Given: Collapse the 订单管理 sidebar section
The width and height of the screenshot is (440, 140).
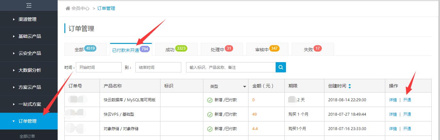Looking at the screenshot, I should (x=28, y=121).
